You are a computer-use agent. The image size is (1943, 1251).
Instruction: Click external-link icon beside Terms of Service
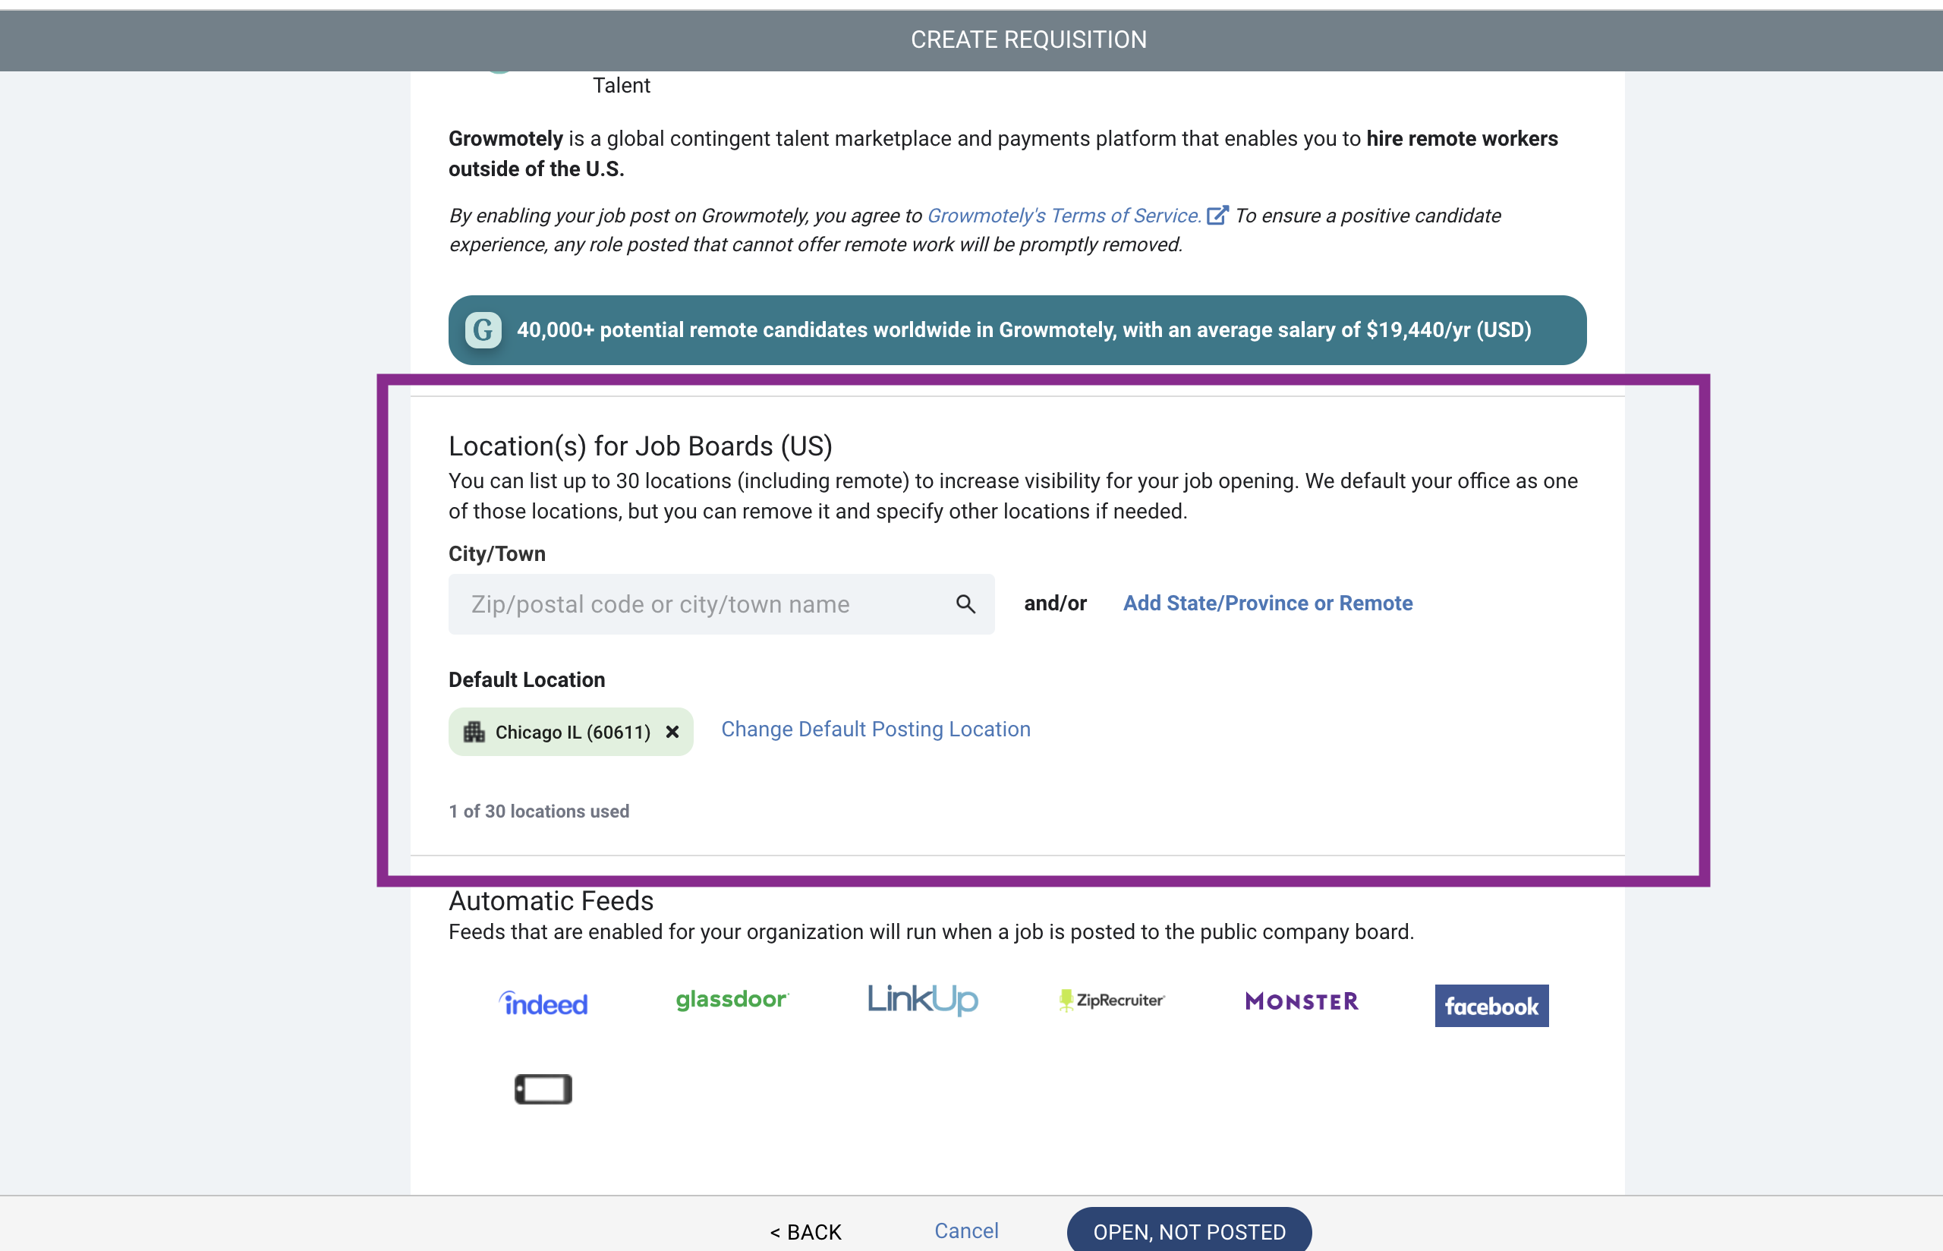[x=1217, y=216]
